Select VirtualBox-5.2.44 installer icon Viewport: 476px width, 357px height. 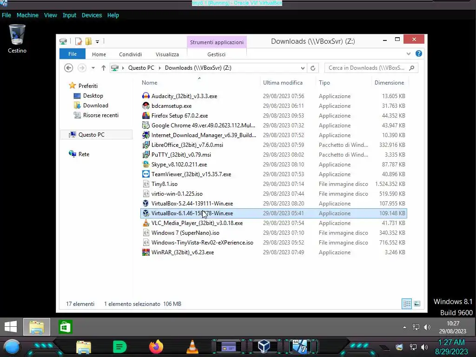[x=145, y=204]
